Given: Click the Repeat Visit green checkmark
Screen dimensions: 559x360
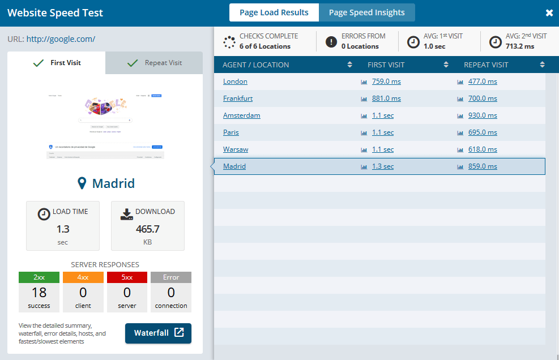Looking at the screenshot, I should [x=133, y=63].
